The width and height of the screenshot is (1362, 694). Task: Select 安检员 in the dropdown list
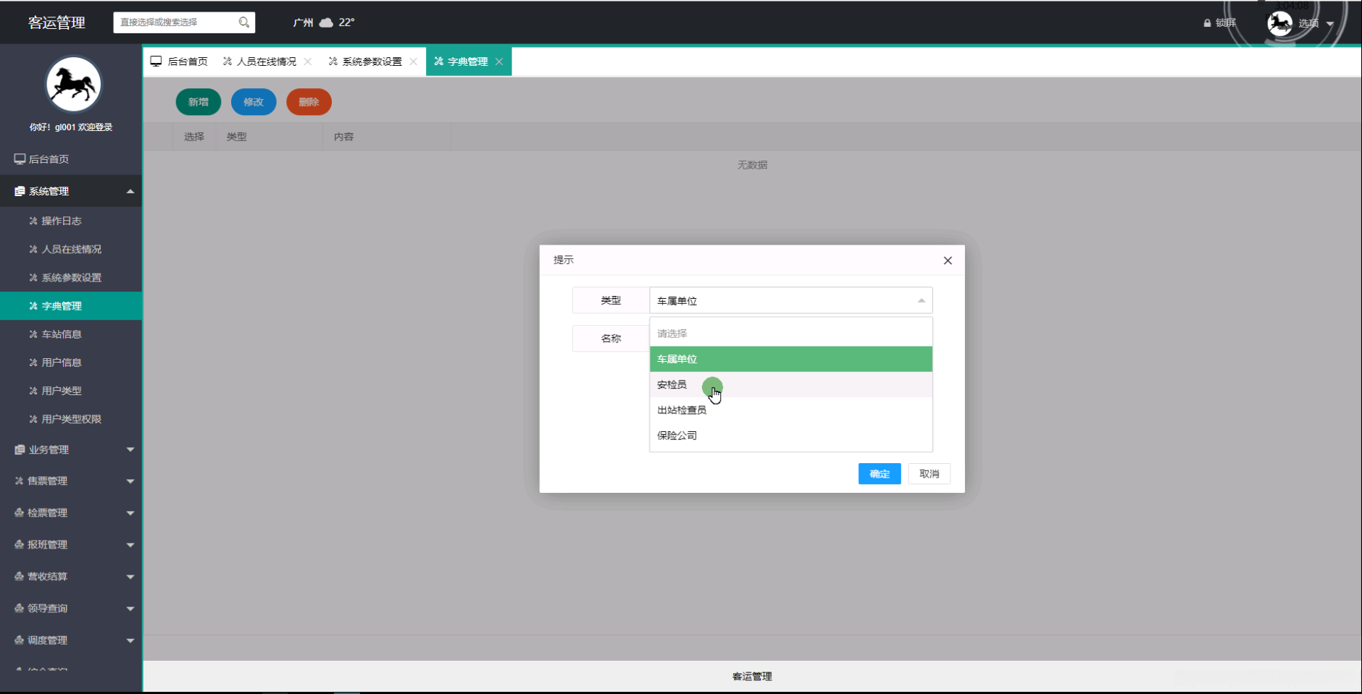pyautogui.click(x=791, y=384)
